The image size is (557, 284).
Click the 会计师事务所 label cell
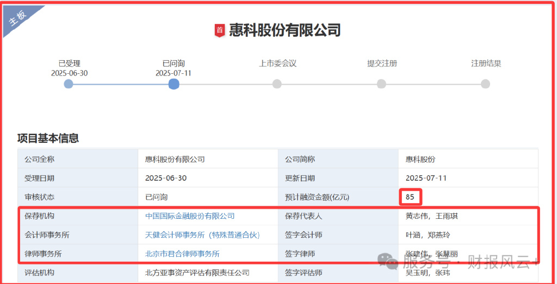click(78, 235)
